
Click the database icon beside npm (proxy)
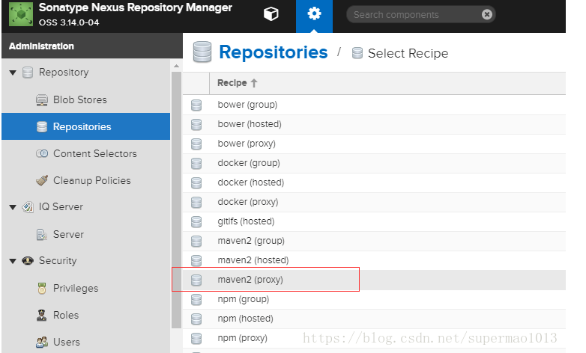coord(196,338)
